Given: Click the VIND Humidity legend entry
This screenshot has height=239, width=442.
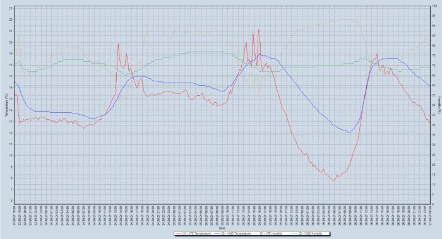Looking at the screenshot, I should [x=307, y=233].
